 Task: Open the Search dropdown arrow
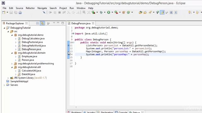154,13
